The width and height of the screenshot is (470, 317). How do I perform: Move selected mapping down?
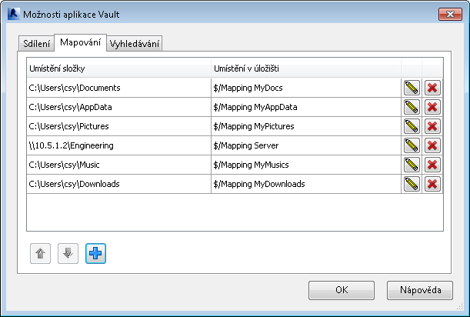tap(68, 253)
